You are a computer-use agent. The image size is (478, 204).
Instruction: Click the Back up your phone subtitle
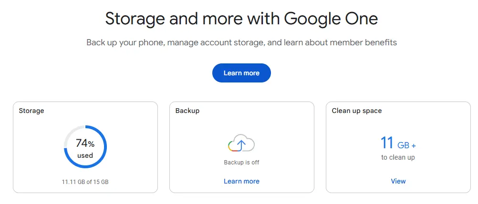pos(241,42)
